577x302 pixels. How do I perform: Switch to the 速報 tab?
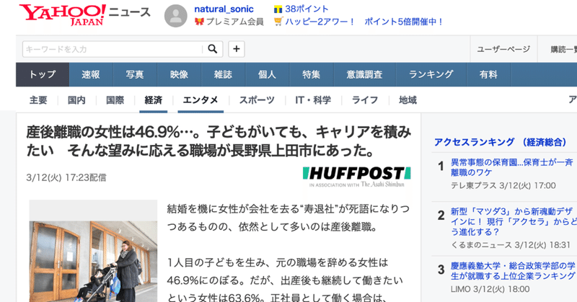(91, 74)
